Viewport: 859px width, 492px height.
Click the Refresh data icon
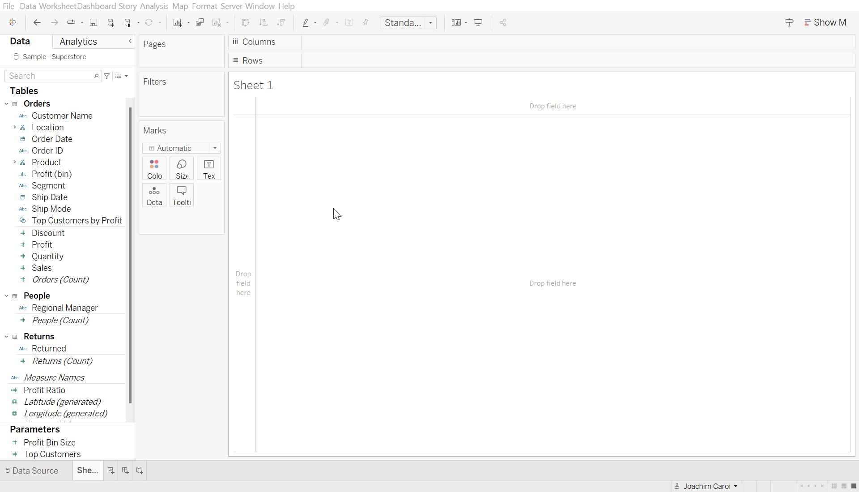[149, 22]
